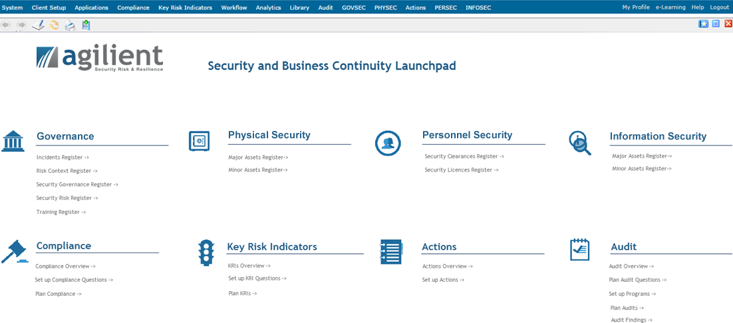Open Major Assets Register under Physical Security

pos(258,158)
